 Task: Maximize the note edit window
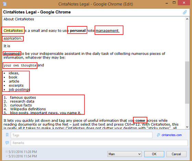174,3
